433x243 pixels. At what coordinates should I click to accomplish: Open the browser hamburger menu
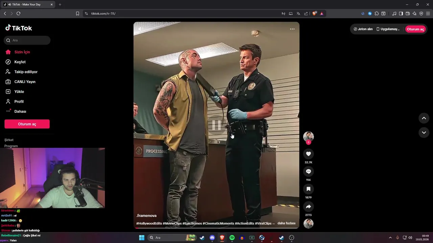(429, 13)
